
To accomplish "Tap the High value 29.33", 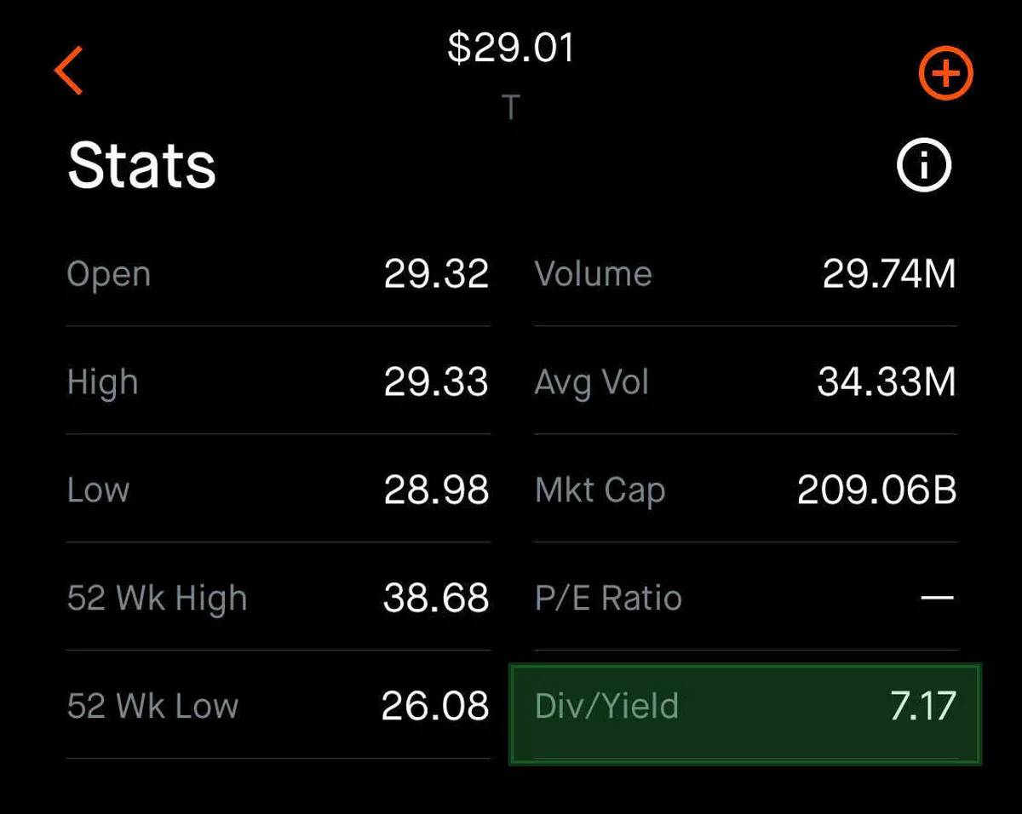I will 435,382.
